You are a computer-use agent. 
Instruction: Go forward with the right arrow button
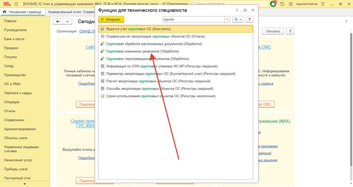point(67,21)
